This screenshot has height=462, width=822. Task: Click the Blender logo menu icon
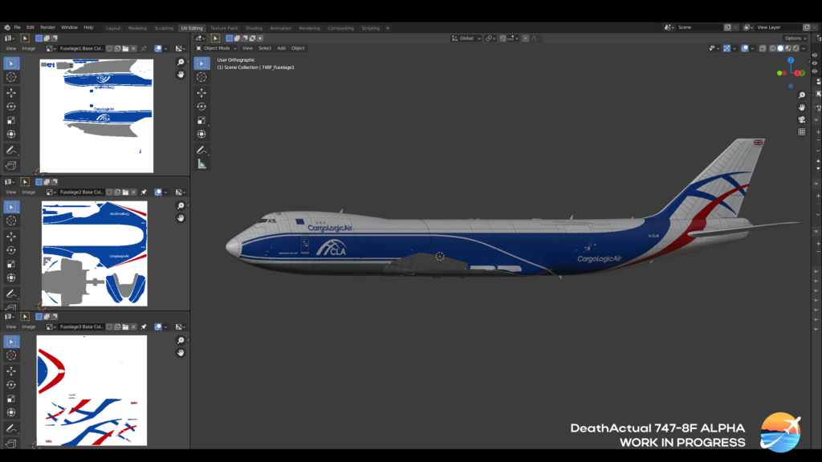point(6,27)
